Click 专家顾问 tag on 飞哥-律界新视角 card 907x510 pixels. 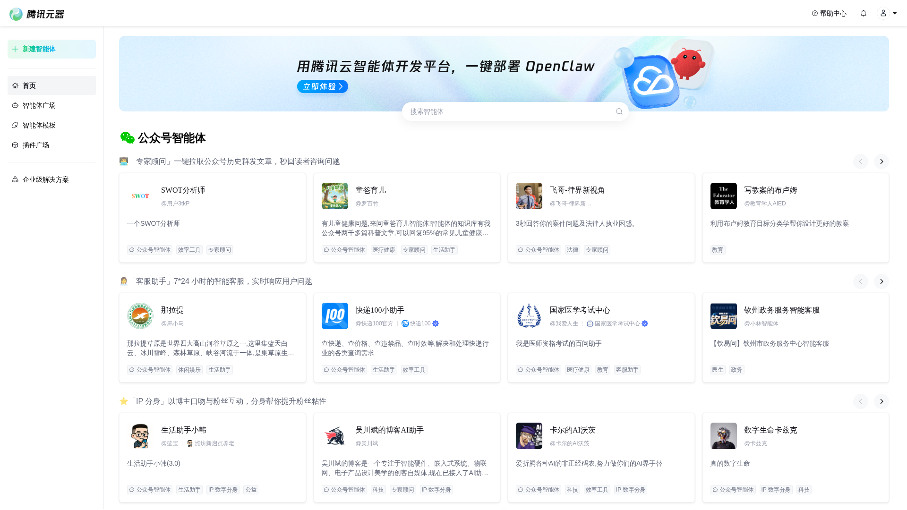coord(597,250)
